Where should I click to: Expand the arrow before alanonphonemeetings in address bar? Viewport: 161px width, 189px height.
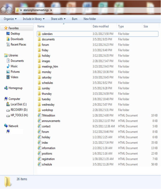click(x=21, y=10)
